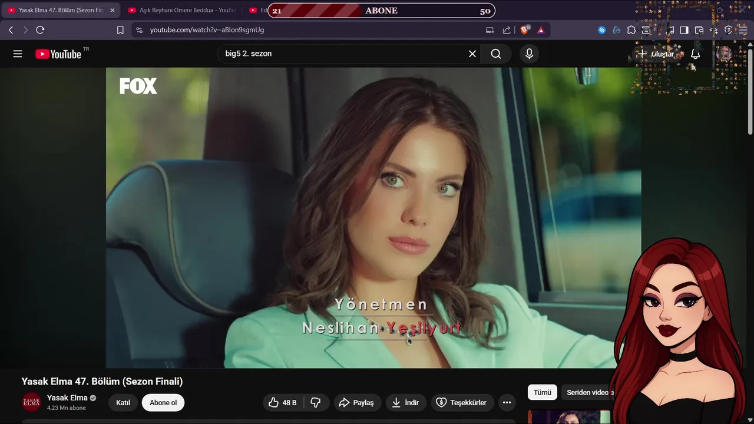Go forward in browser history
The height and width of the screenshot is (424, 754).
pyautogui.click(x=25, y=29)
